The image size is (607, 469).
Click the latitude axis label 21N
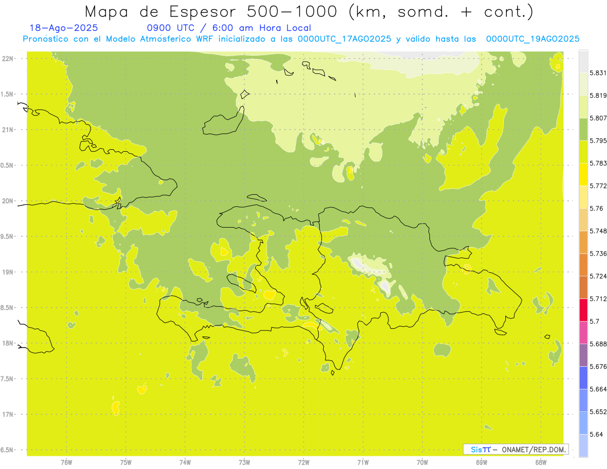(x=8, y=130)
